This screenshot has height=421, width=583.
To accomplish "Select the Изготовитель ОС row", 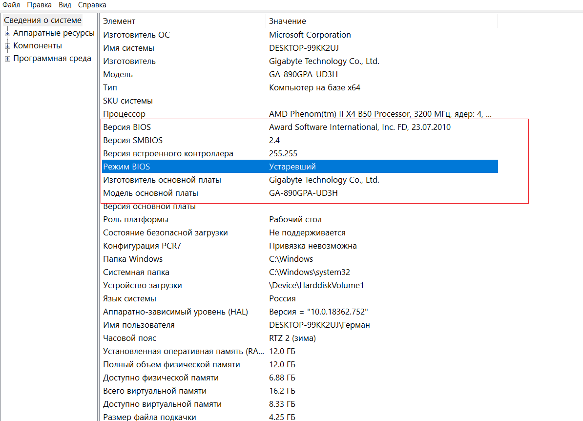I will (x=300, y=35).
